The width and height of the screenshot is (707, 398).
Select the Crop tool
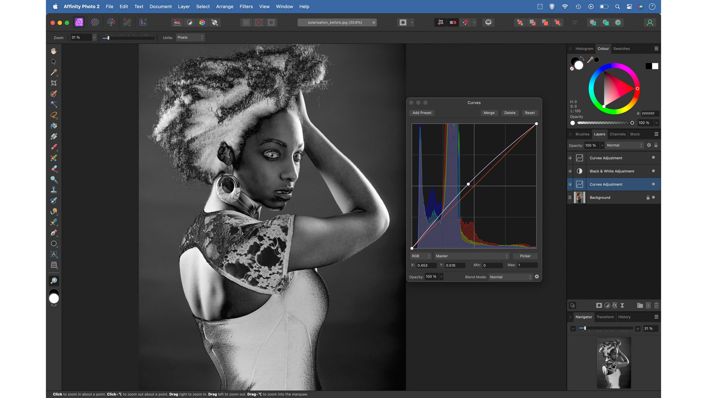pyautogui.click(x=54, y=83)
